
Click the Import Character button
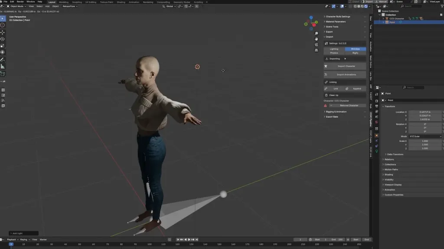346,66
